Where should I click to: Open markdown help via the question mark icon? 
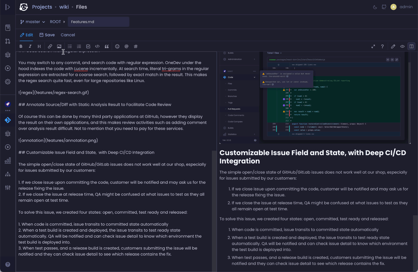[382, 46]
